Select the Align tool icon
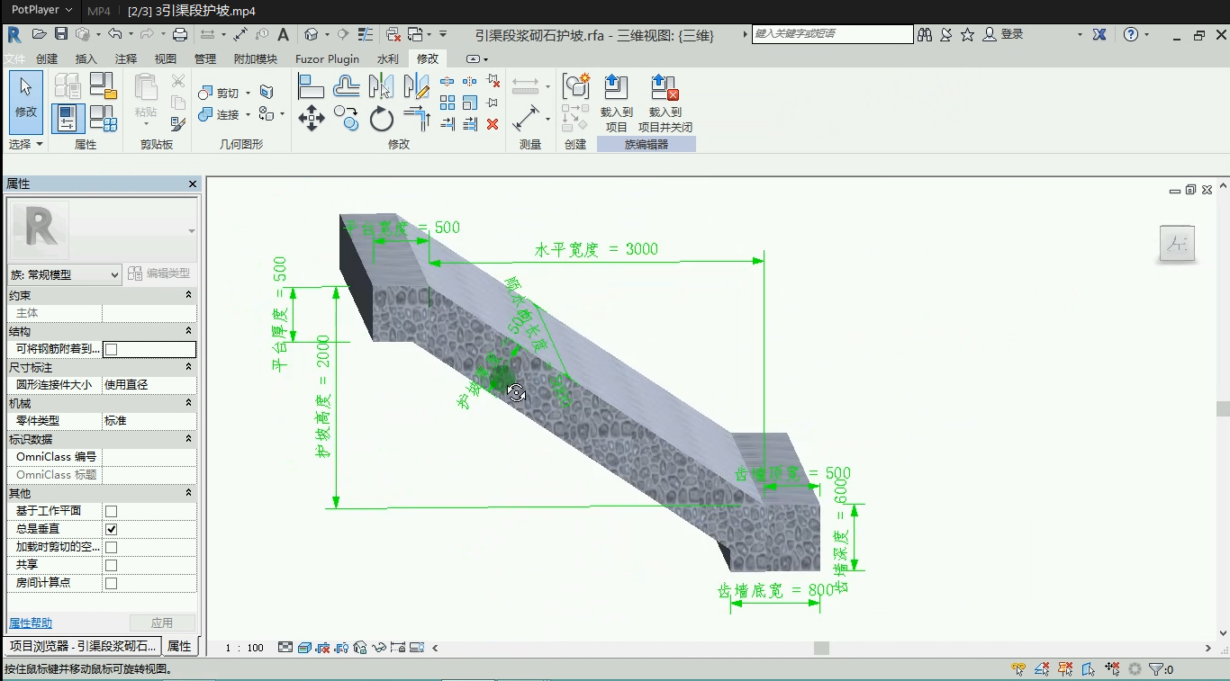Image resolution: width=1230 pixels, height=681 pixels. [311, 86]
